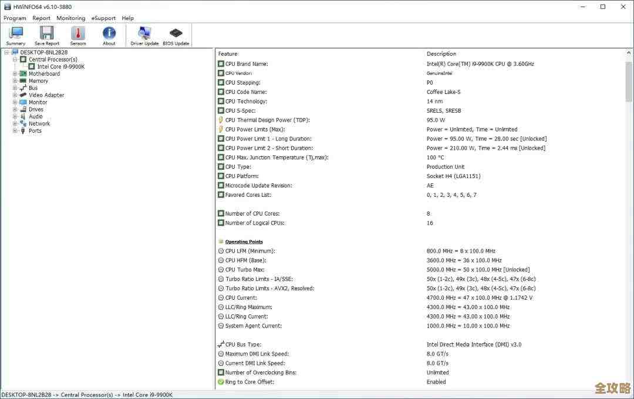Click the Feature column header
Image resolution: width=634 pixels, height=399 pixels.
point(228,54)
